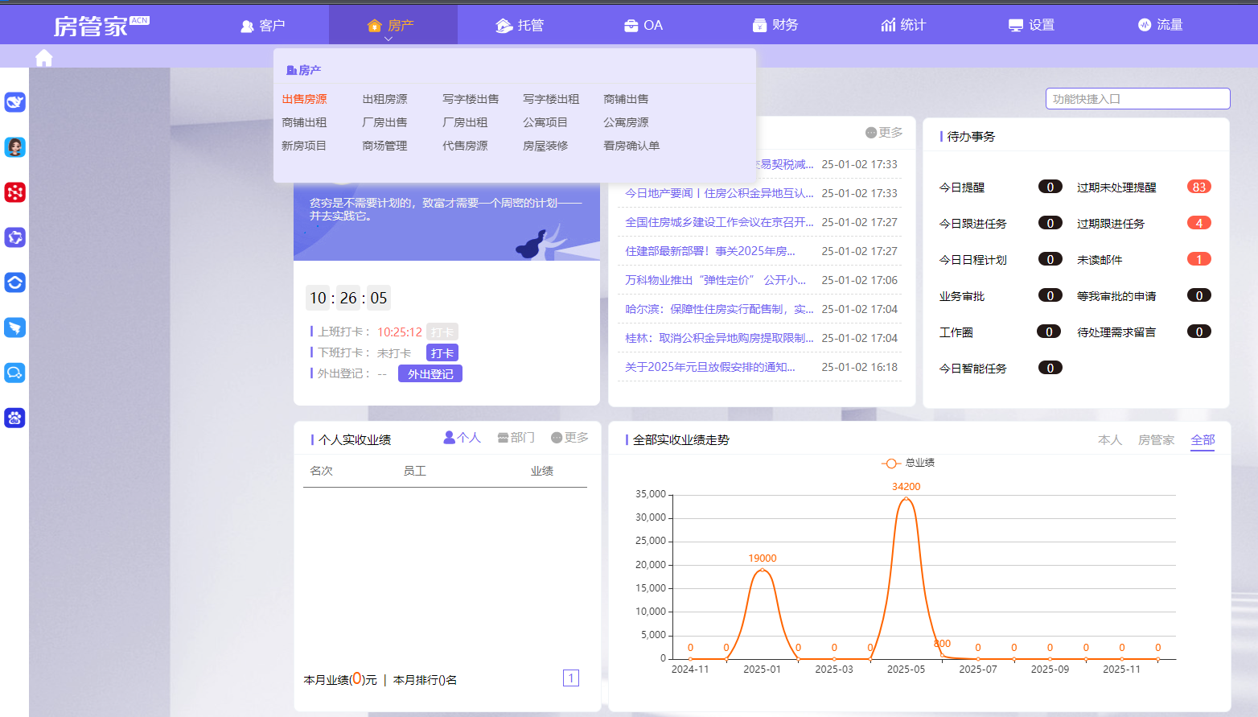Select 出租房源 from 房产 menu

pos(384,99)
